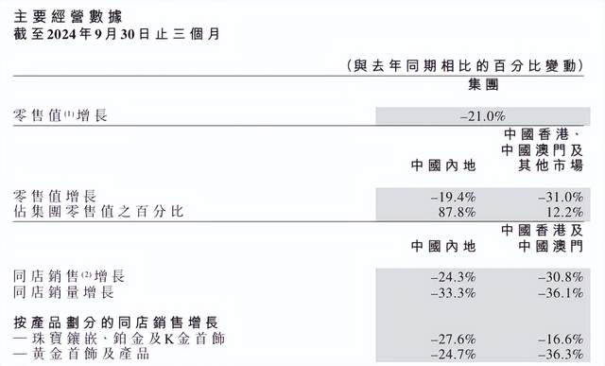This screenshot has height=366, width=605.
Task: Click the 按產品劃分的同店銷售增長 subheading
Action: [116, 322]
